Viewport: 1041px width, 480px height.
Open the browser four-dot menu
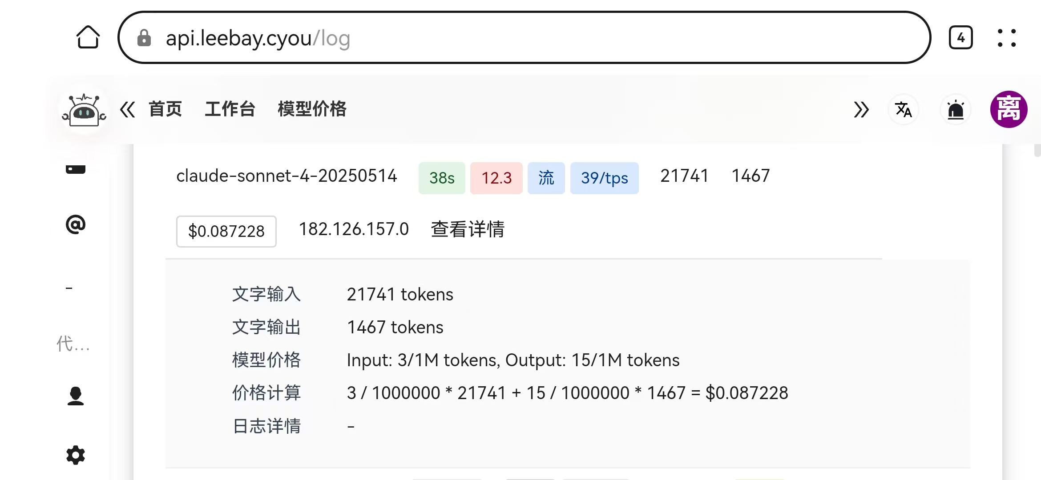tap(1006, 38)
